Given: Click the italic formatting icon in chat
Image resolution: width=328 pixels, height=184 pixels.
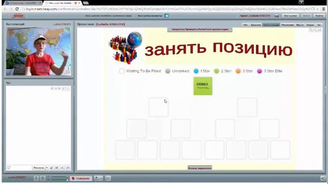Looking at the screenshot, I should (52, 168).
